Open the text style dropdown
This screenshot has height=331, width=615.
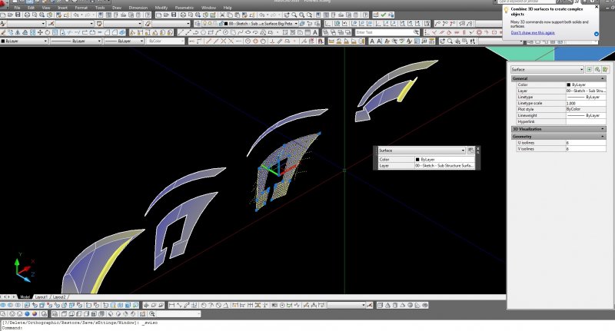point(26,24)
